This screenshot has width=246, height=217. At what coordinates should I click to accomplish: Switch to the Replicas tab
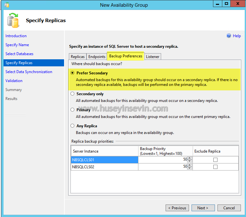pos(78,56)
